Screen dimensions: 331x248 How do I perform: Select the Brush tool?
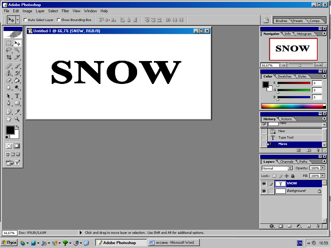point(17,66)
